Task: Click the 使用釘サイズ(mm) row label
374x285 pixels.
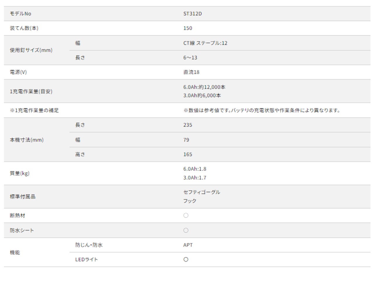Action: [31, 50]
